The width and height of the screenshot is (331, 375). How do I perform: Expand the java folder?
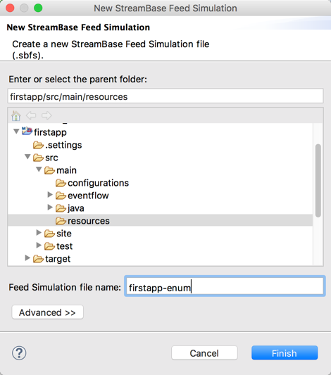pos(50,208)
